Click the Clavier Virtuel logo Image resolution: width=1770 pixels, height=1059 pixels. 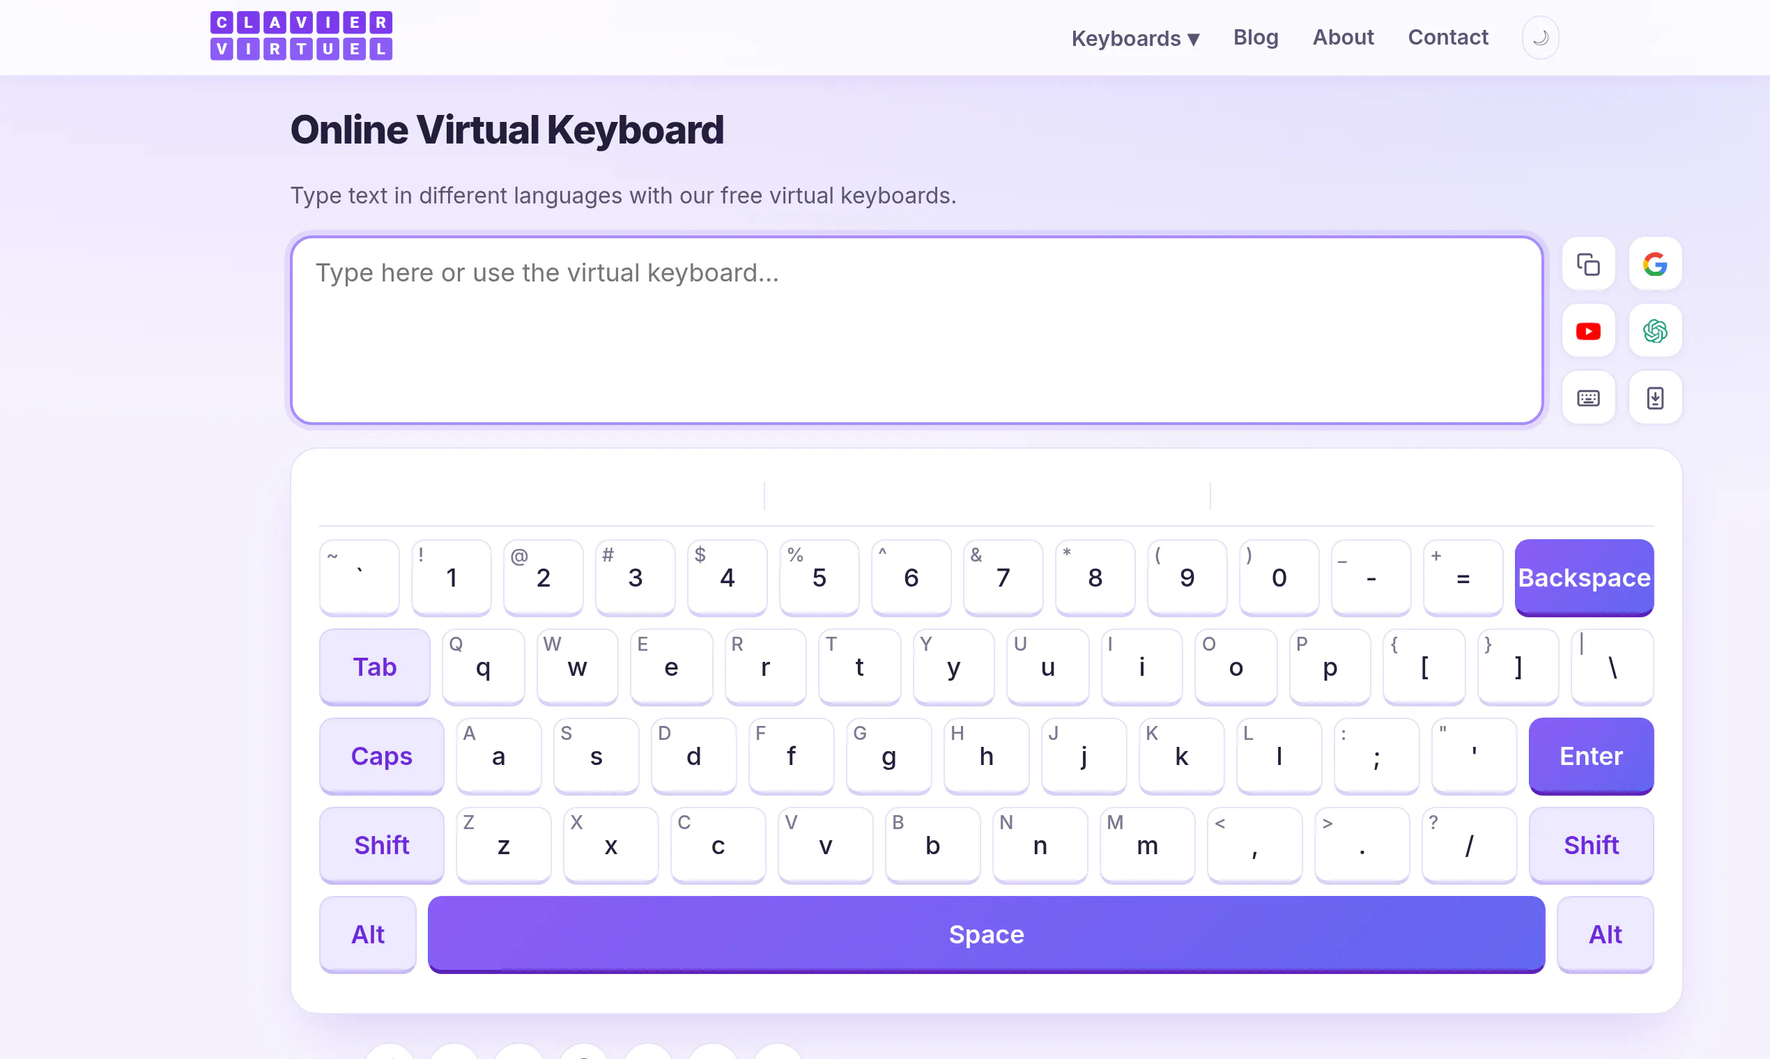(x=301, y=36)
